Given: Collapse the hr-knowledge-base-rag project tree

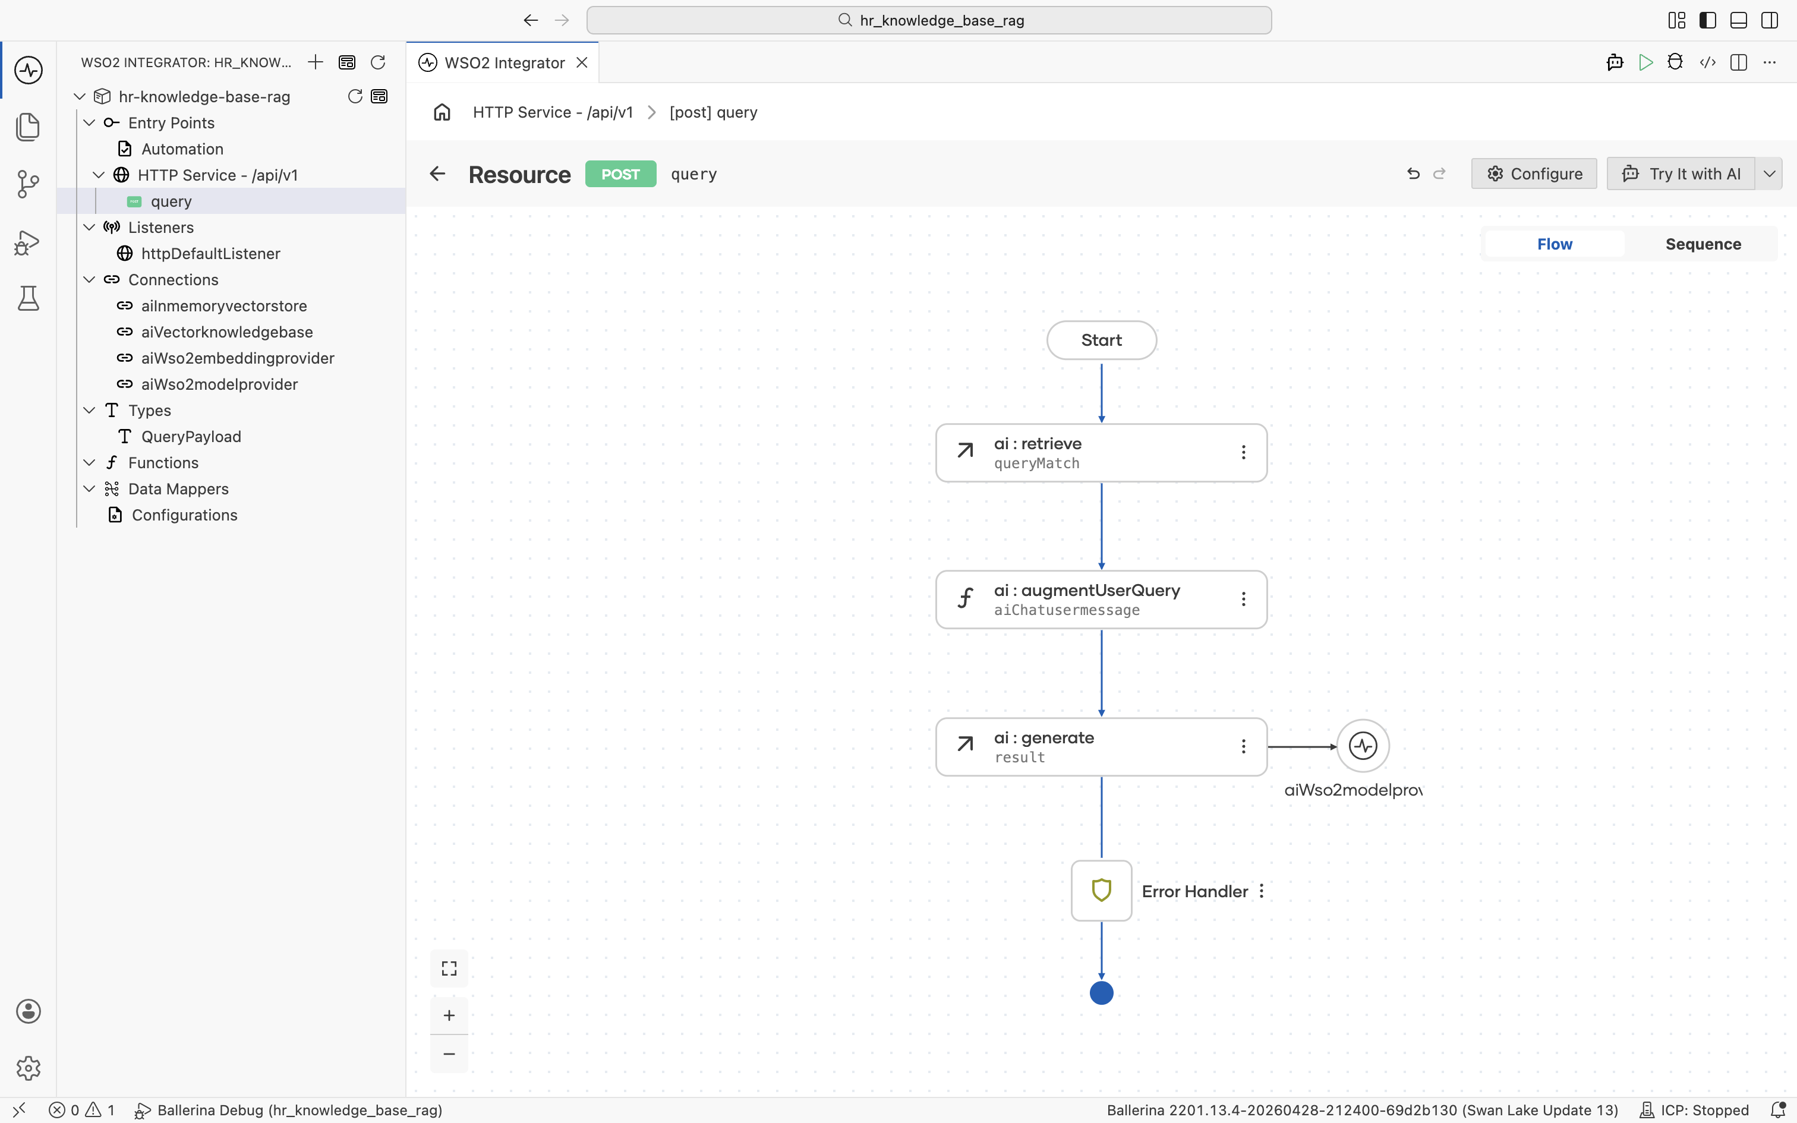Looking at the screenshot, I should click(x=80, y=96).
